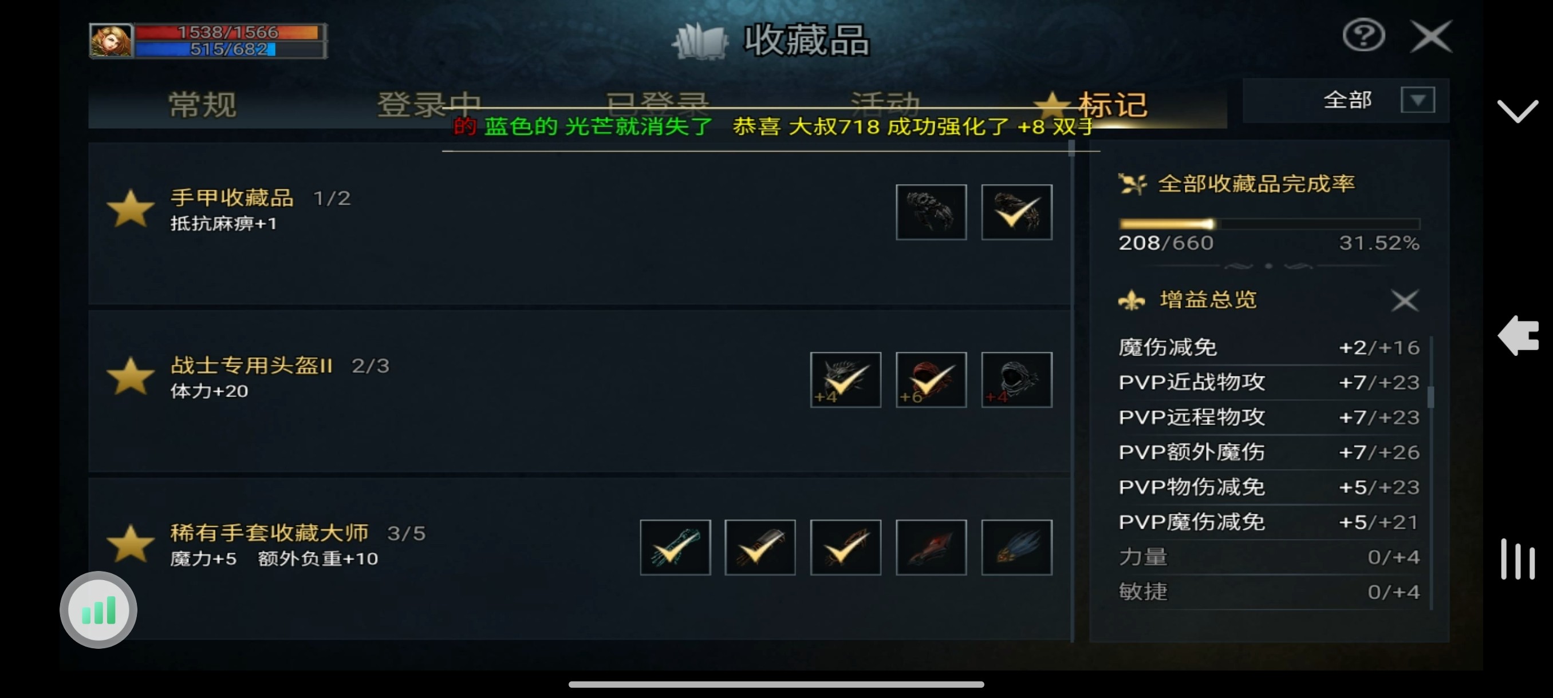
Task: Select the checked gauntlet in 手甲收藏品
Action: [x=1016, y=212]
